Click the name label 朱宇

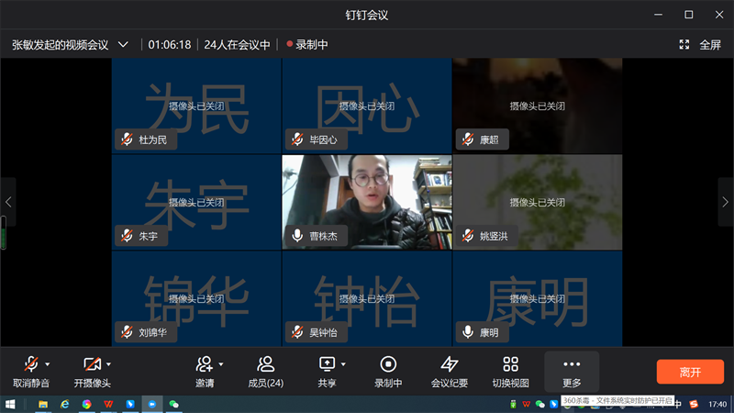tap(148, 236)
